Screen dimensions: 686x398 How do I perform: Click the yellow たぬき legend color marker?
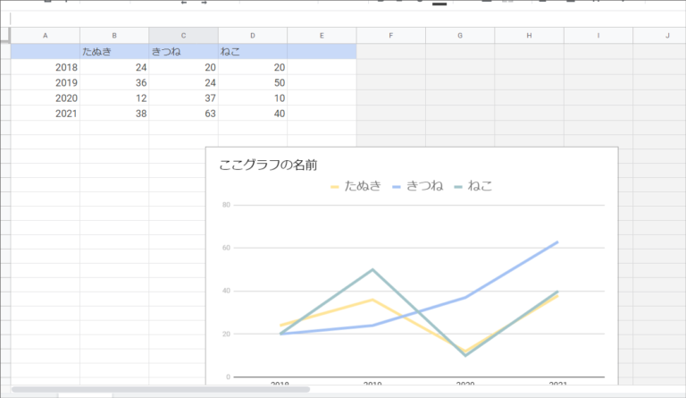(336, 187)
